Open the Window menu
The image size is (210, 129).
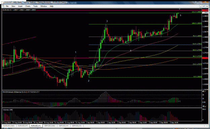(x=44, y=6)
